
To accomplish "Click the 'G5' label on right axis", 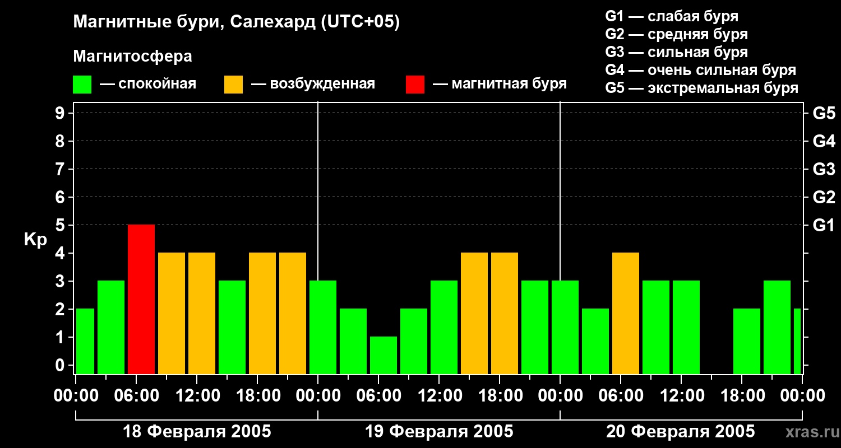I will click(824, 113).
